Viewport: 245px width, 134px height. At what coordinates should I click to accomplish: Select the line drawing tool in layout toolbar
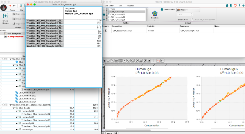[112, 60]
